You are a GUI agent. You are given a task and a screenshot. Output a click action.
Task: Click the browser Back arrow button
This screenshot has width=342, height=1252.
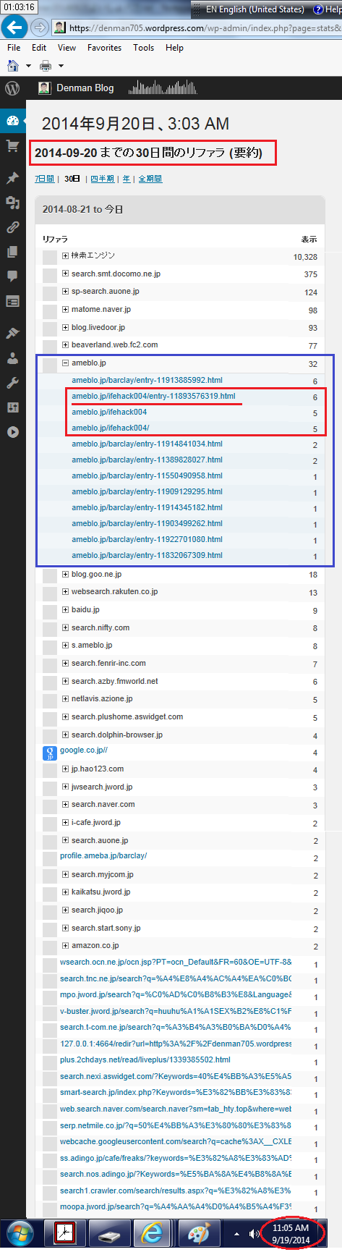click(14, 28)
